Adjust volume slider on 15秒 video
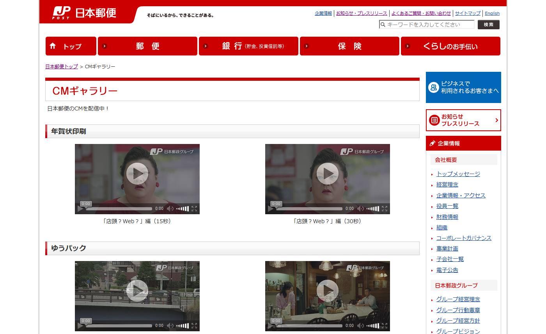The width and height of the screenshot is (546, 334). coord(183,209)
